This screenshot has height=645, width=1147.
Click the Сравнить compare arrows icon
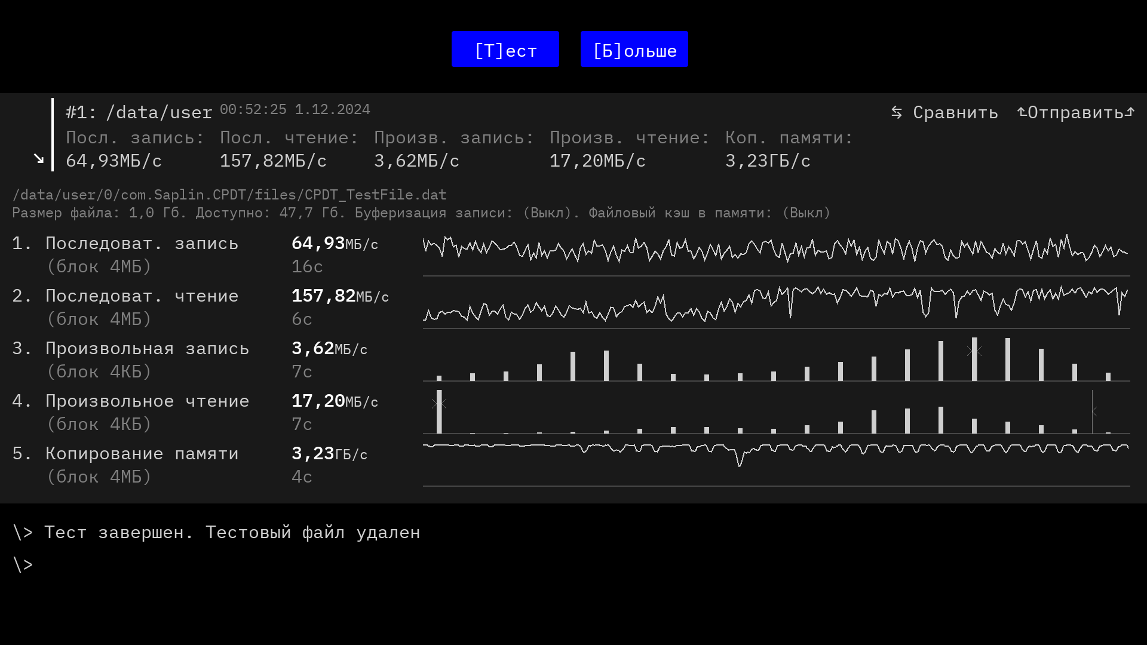(896, 112)
